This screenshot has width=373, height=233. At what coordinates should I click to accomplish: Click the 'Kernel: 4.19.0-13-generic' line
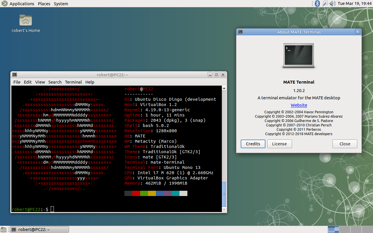tap(157, 110)
